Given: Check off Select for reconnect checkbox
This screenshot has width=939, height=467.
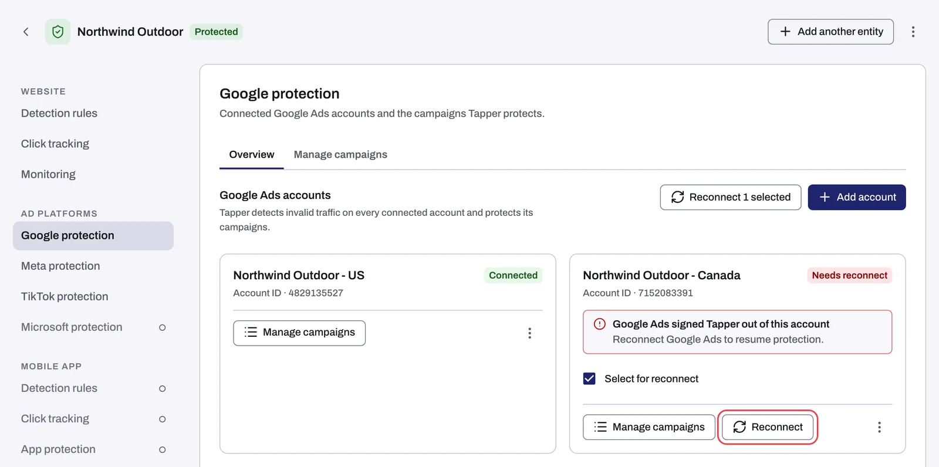Looking at the screenshot, I should click(589, 378).
